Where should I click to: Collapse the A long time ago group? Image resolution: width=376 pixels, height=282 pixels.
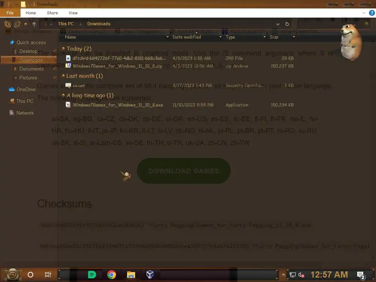tap(63, 95)
